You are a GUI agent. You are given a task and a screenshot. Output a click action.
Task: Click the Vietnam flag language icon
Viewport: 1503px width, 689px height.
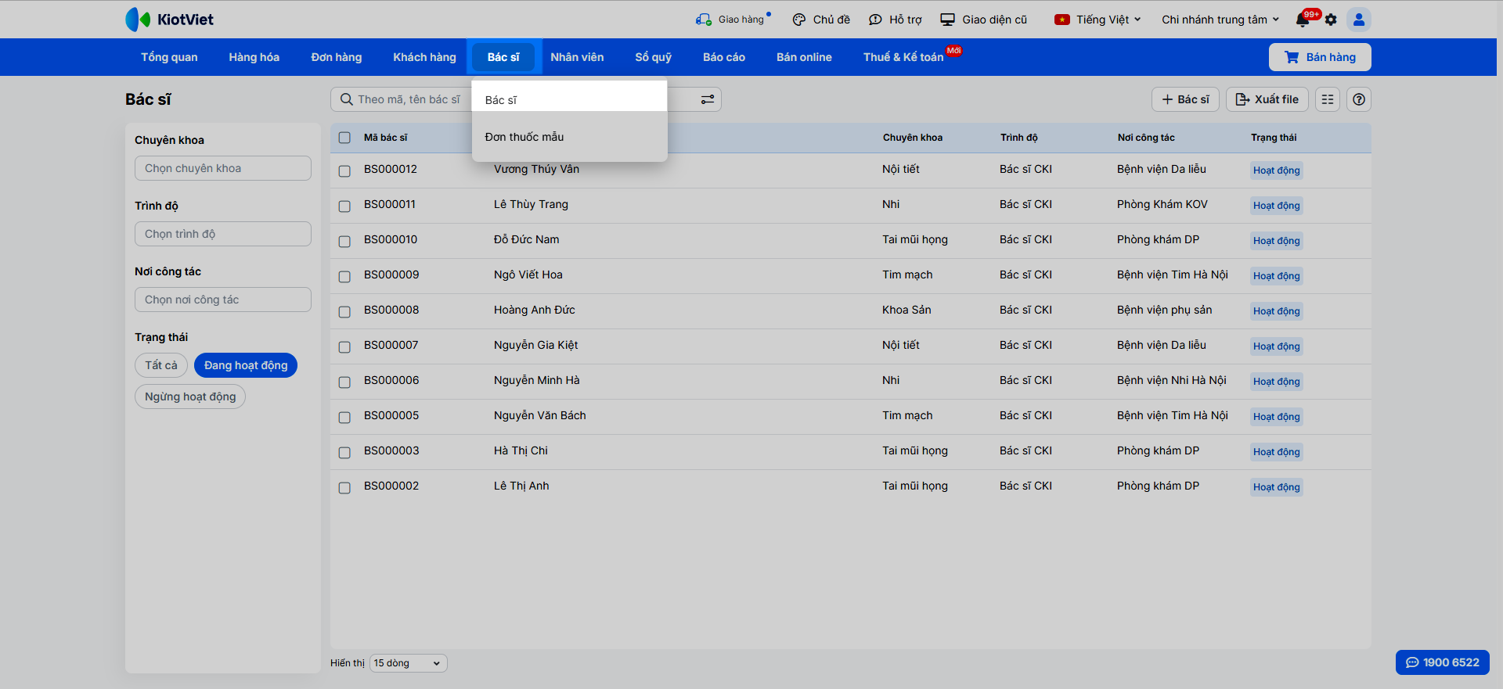pos(1062,20)
